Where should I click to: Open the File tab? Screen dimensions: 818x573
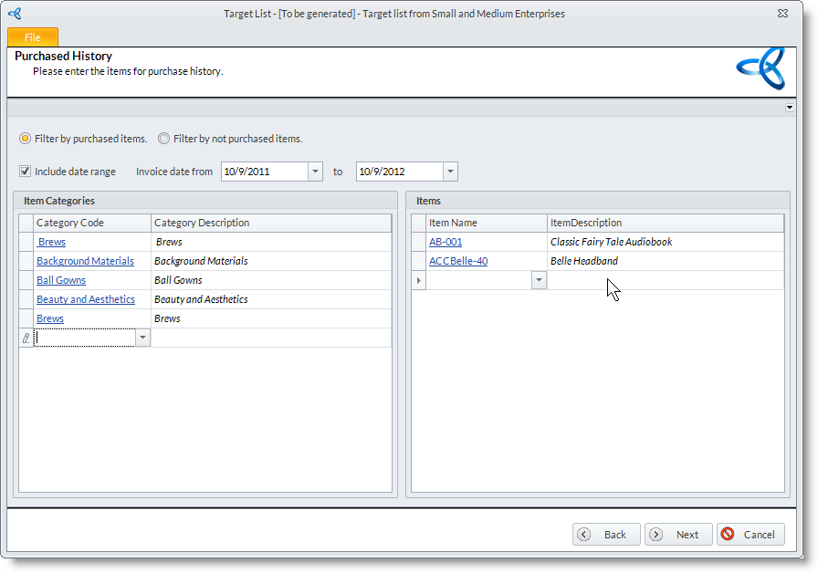pos(33,37)
